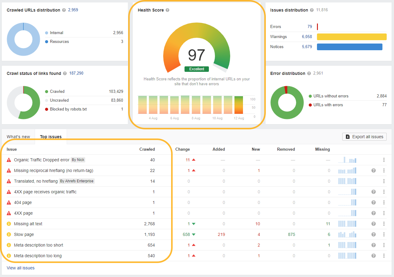
Task: Open three-dot menu for Organic Traffic Dropped error
Action: click(384, 160)
